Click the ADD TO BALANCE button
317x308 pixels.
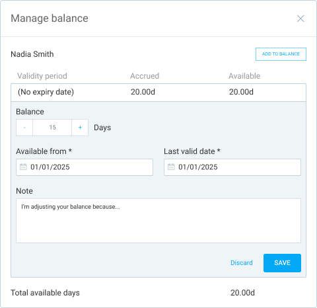coord(281,54)
